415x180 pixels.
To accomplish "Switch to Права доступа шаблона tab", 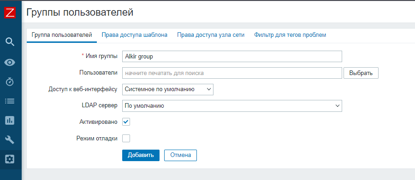I will click(x=135, y=35).
